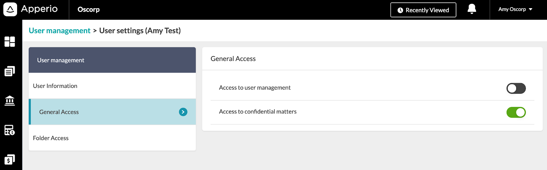
Task: Click the User management panel header
Action: [x=112, y=60]
